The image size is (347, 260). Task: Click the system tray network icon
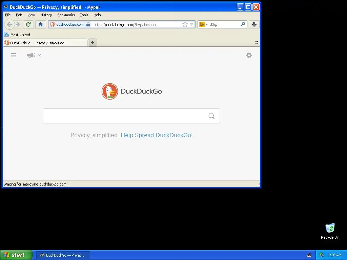coord(322,255)
